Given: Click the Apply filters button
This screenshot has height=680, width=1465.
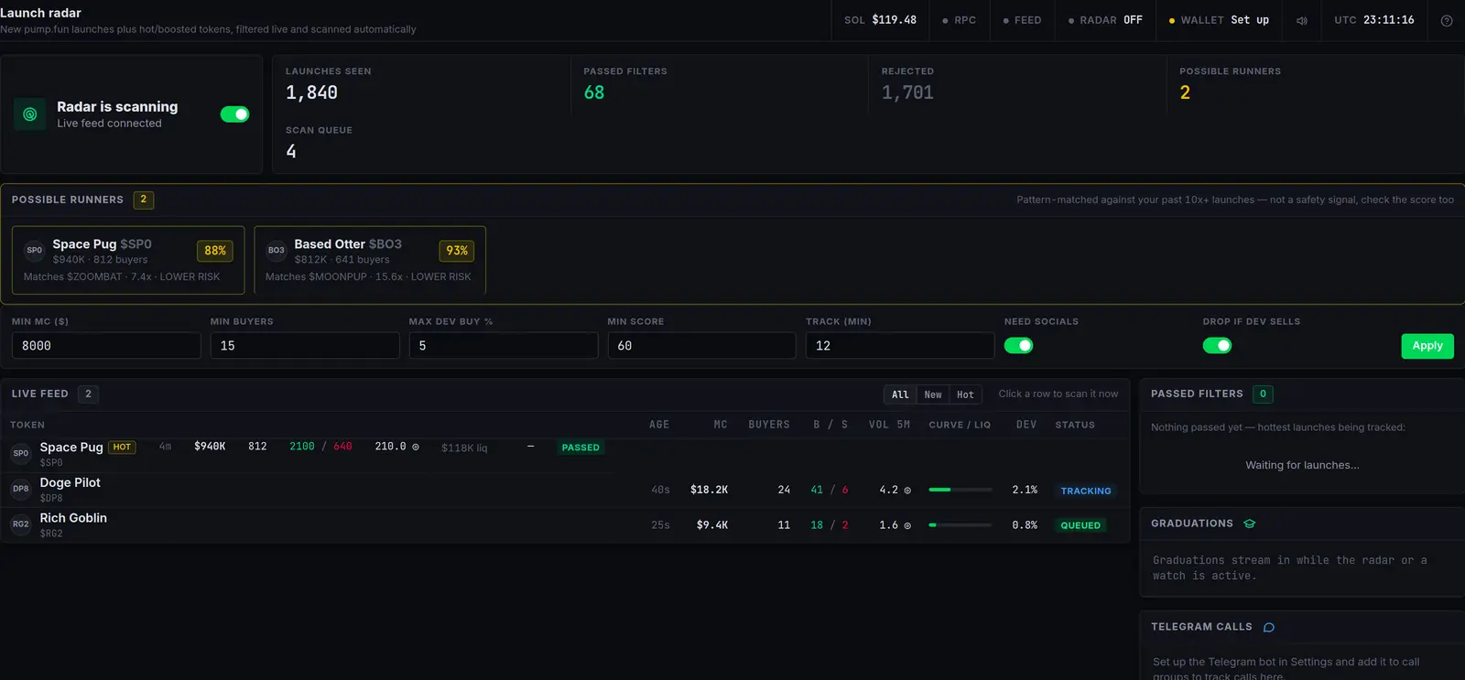Looking at the screenshot, I should pyautogui.click(x=1427, y=346).
